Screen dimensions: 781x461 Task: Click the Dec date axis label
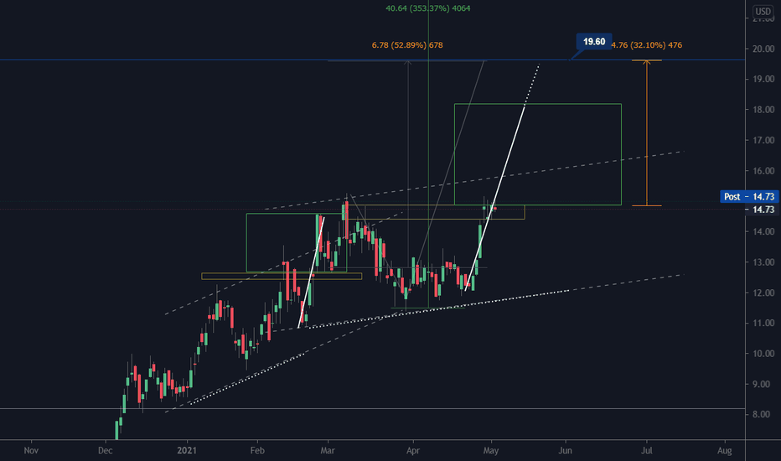click(105, 451)
